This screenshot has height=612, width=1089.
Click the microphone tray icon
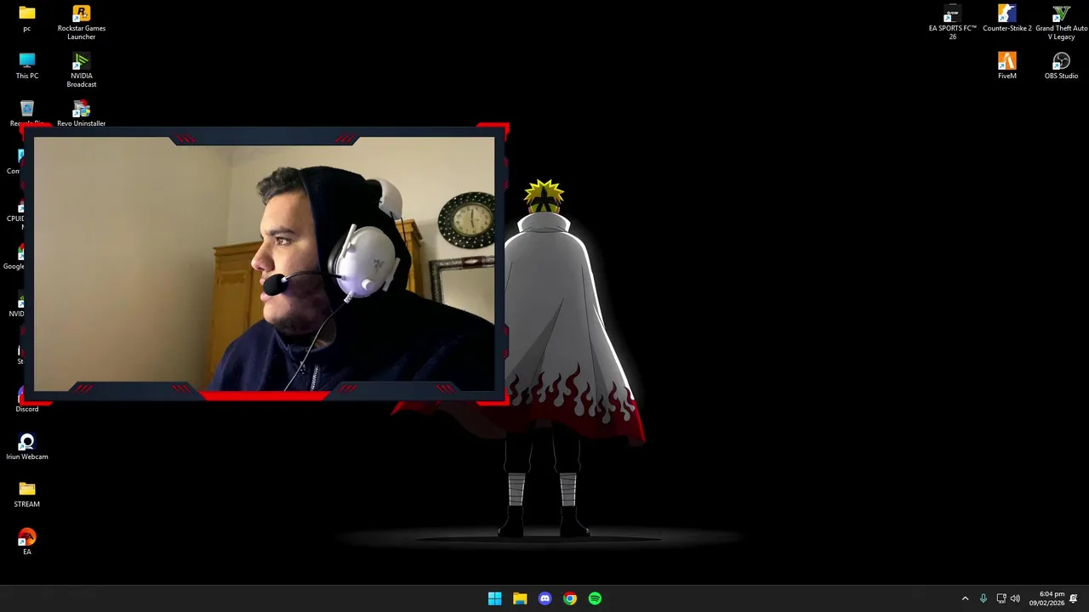(984, 598)
